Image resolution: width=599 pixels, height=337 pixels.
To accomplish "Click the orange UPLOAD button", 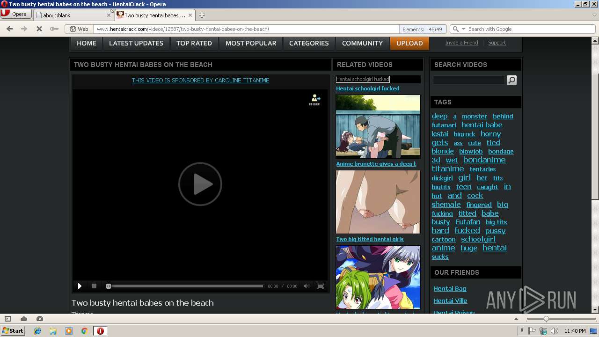I will click(409, 43).
